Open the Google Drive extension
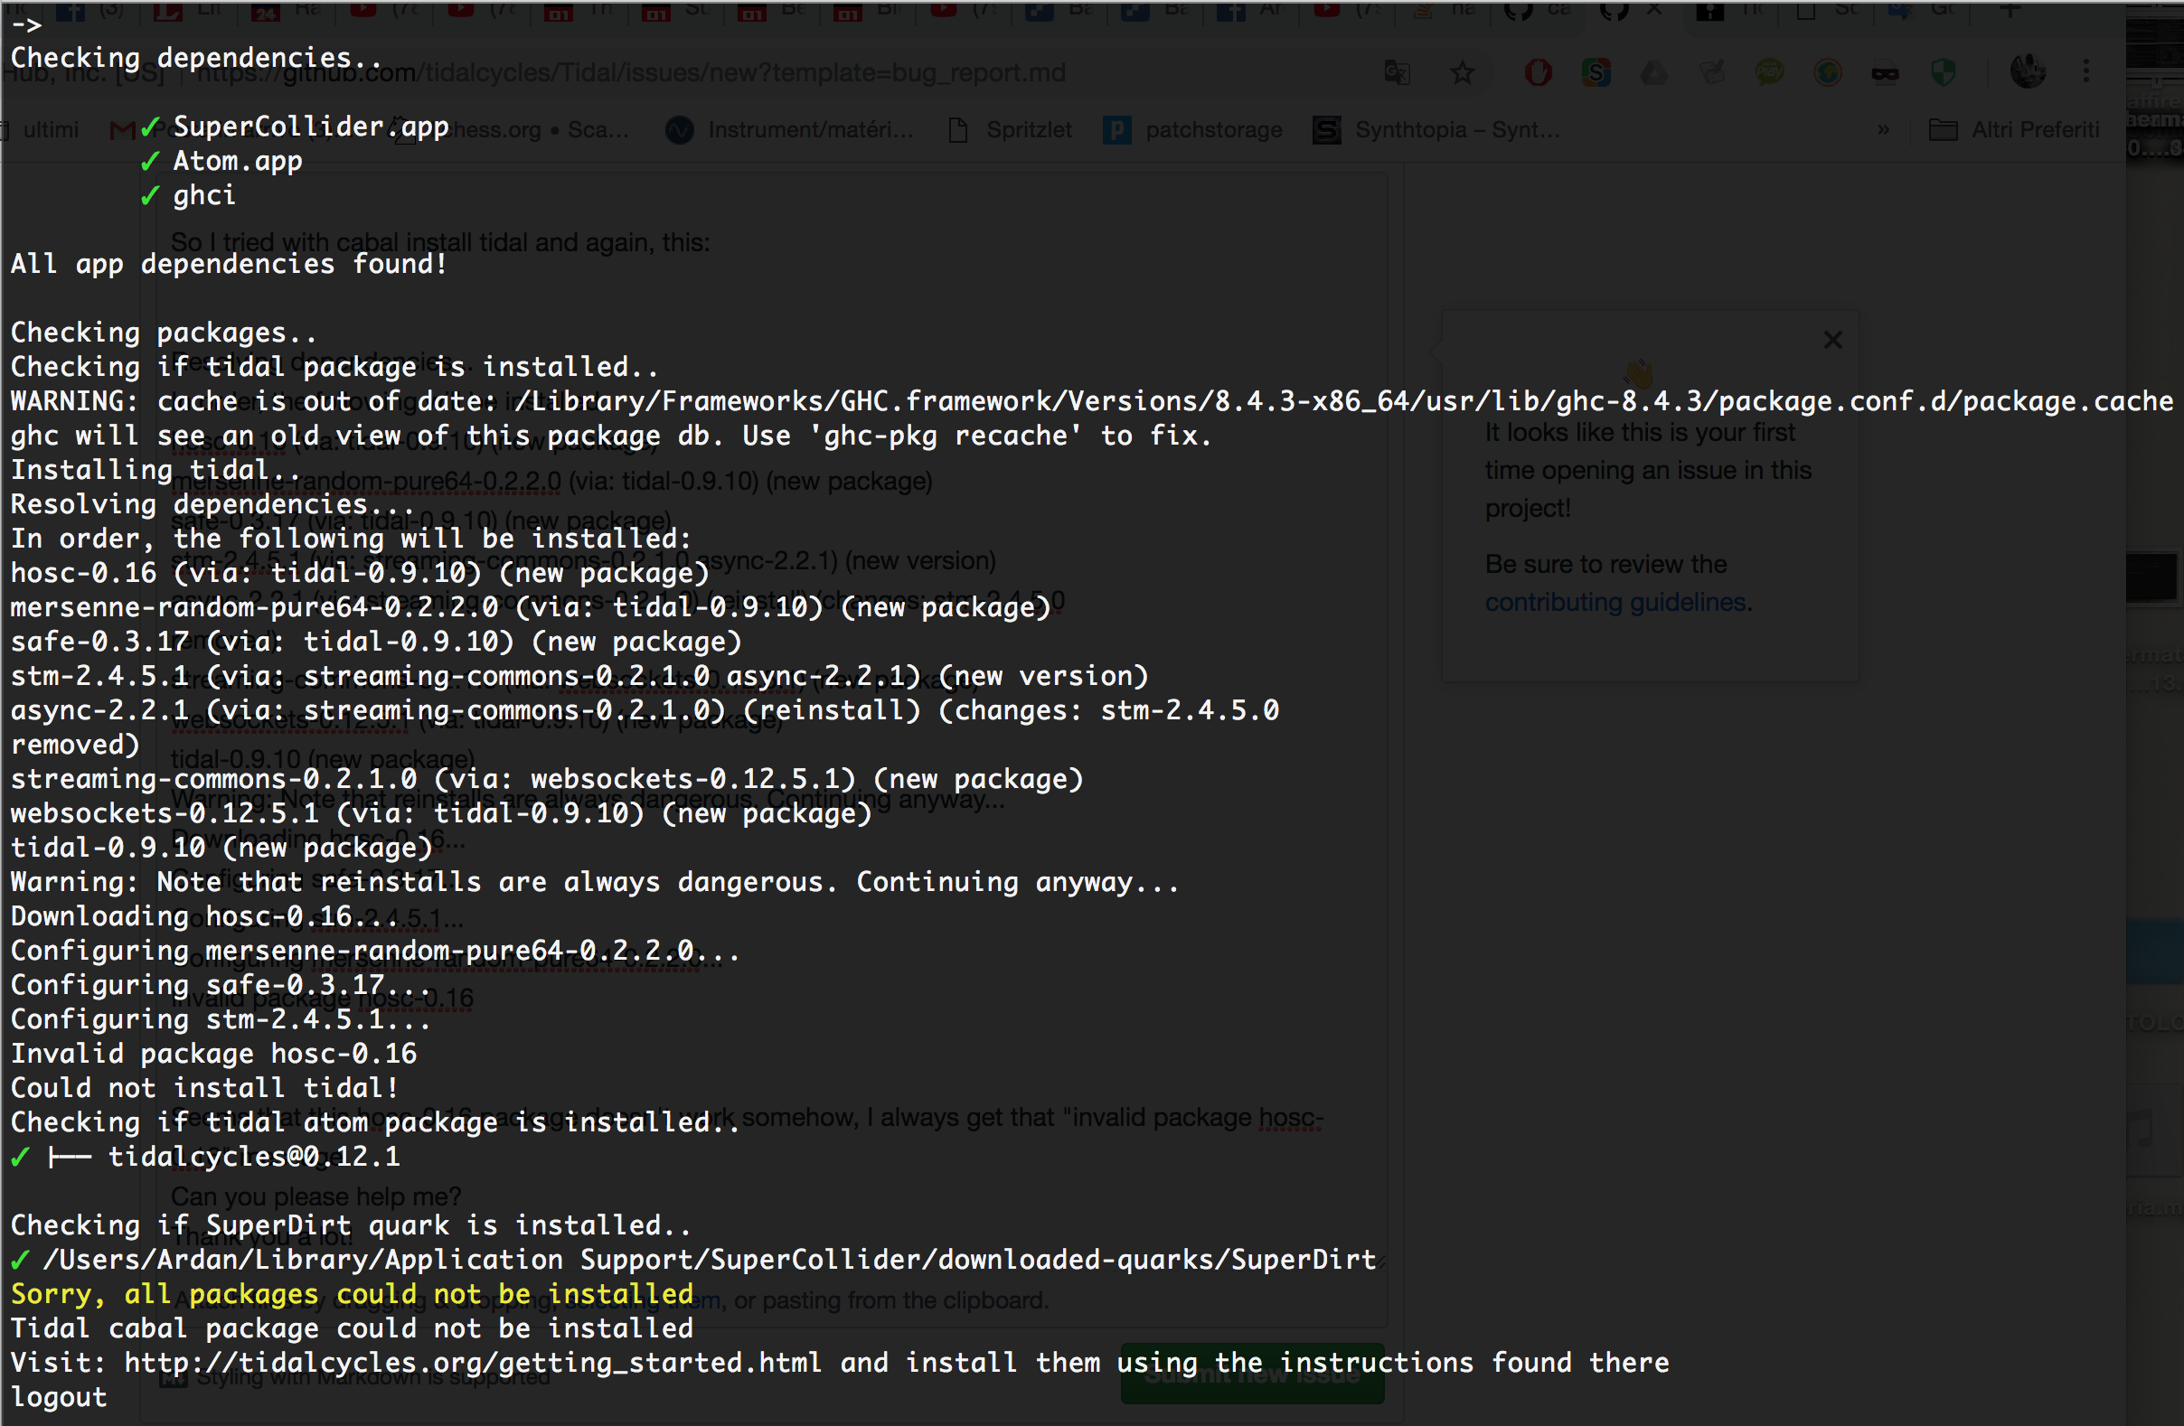 click(1652, 72)
